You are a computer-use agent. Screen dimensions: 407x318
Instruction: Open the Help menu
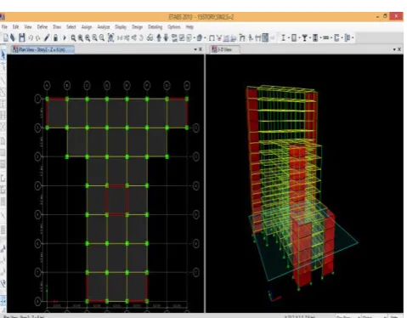pos(189,27)
